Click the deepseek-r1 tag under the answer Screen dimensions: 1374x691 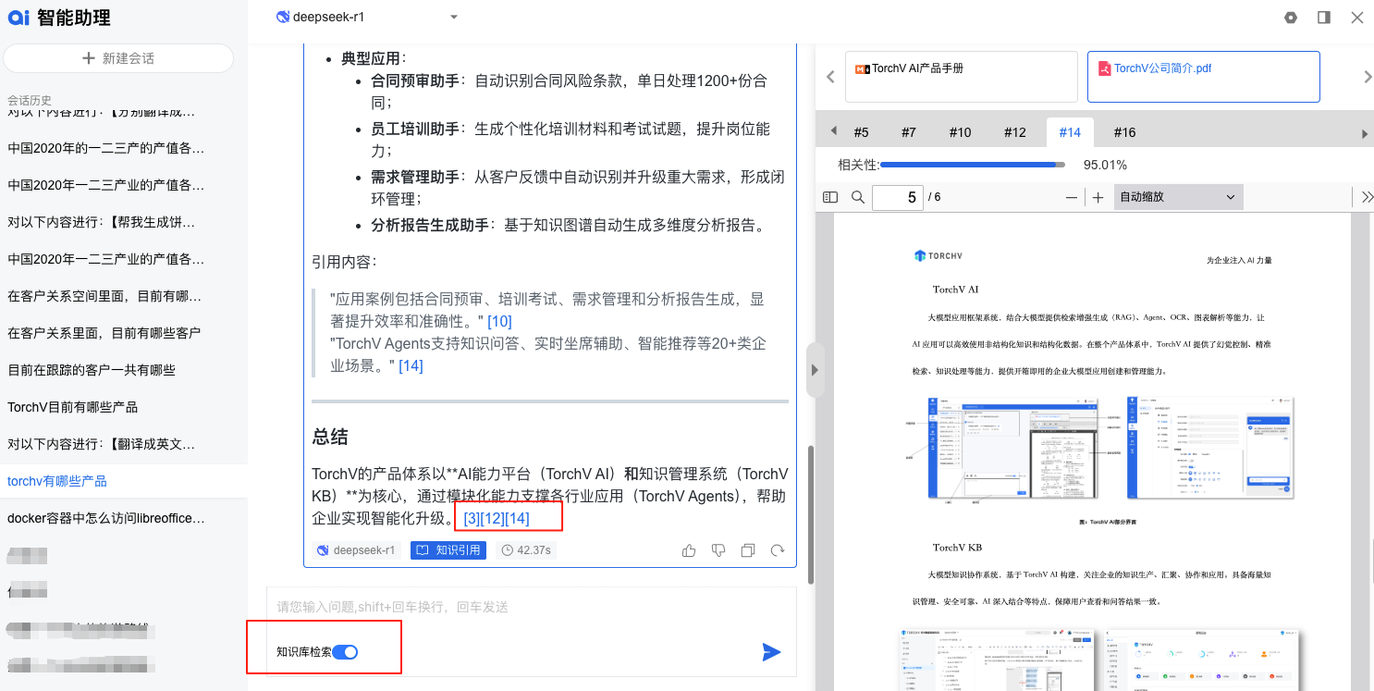pos(356,550)
